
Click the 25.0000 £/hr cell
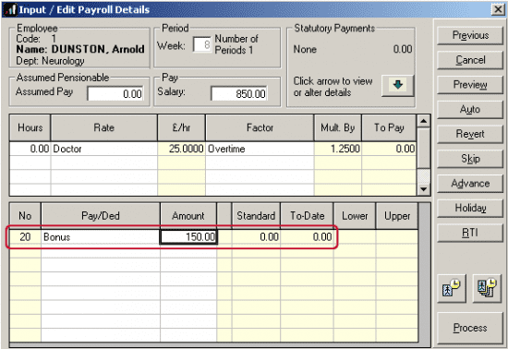tap(181, 149)
